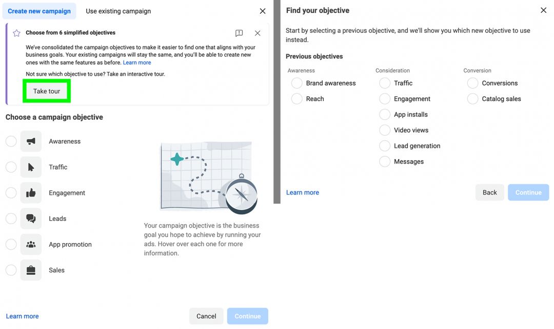Click the Engagement thumbs-up icon
The image size is (554, 329).
tap(31, 193)
